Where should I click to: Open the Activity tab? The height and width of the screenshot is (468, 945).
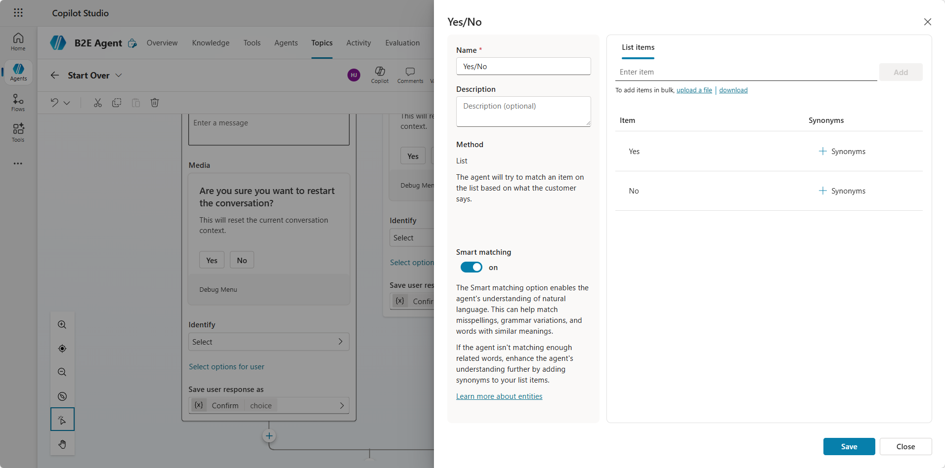(358, 43)
